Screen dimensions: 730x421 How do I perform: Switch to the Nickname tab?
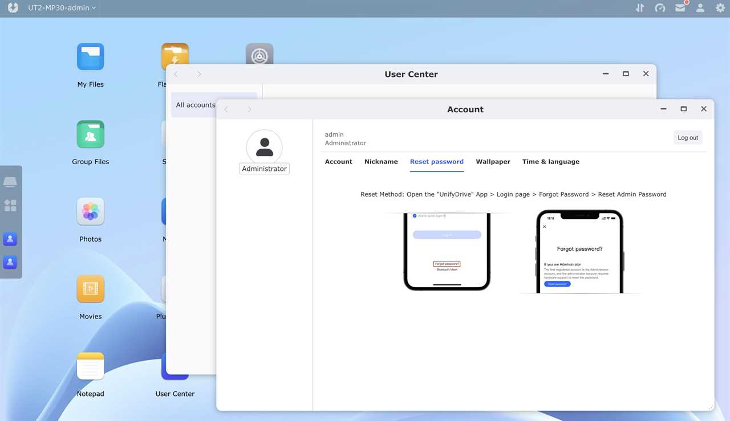[x=381, y=162]
